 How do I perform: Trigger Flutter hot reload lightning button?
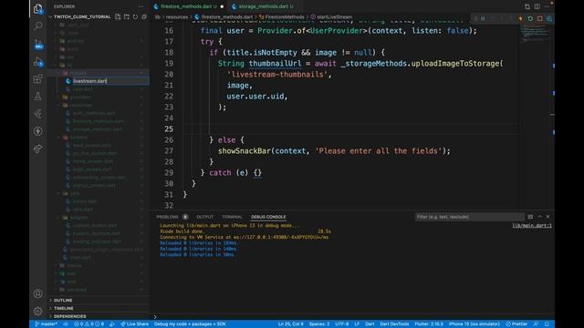point(520,18)
